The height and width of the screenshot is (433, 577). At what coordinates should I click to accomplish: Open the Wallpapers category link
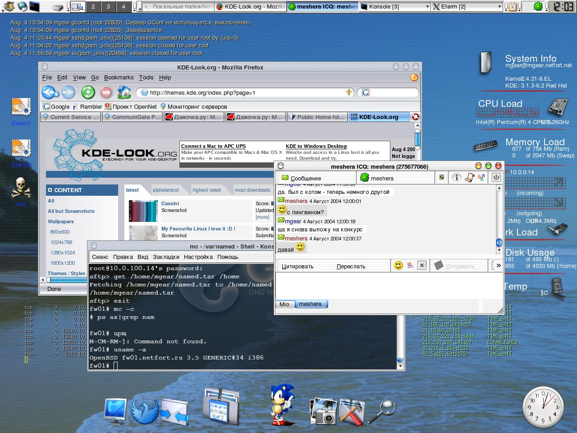61,221
